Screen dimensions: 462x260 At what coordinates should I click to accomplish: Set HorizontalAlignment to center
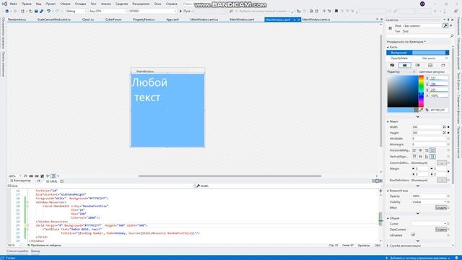coord(420,150)
